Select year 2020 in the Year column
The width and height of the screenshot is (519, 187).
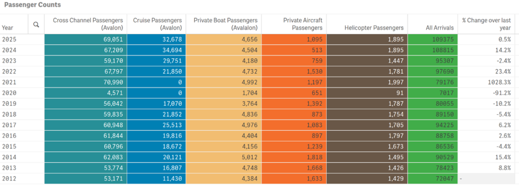click(9, 92)
